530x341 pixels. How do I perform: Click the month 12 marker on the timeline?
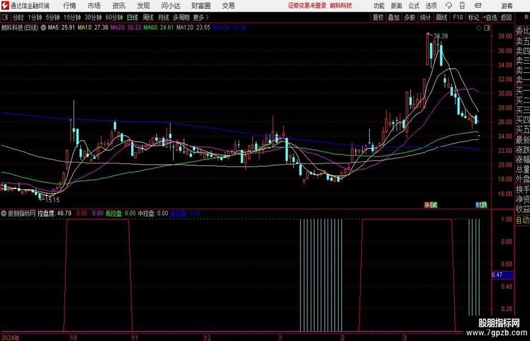pyautogui.click(x=207, y=338)
